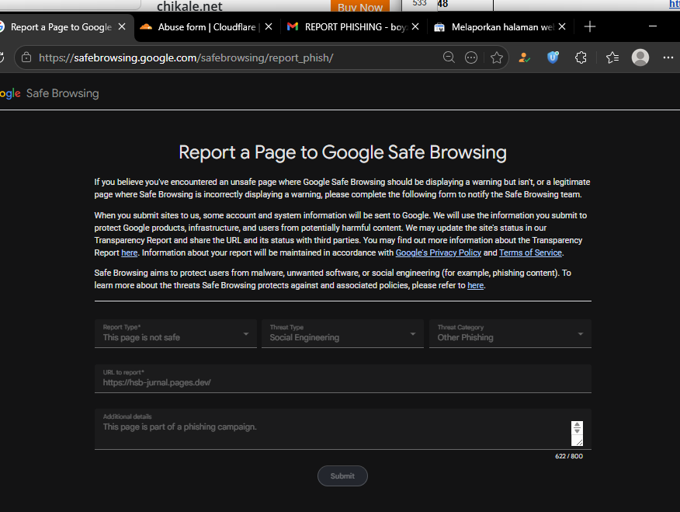This screenshot has height=512, width=680.
Task: Open the threats policies 'here' link
Action: point(475,285)
